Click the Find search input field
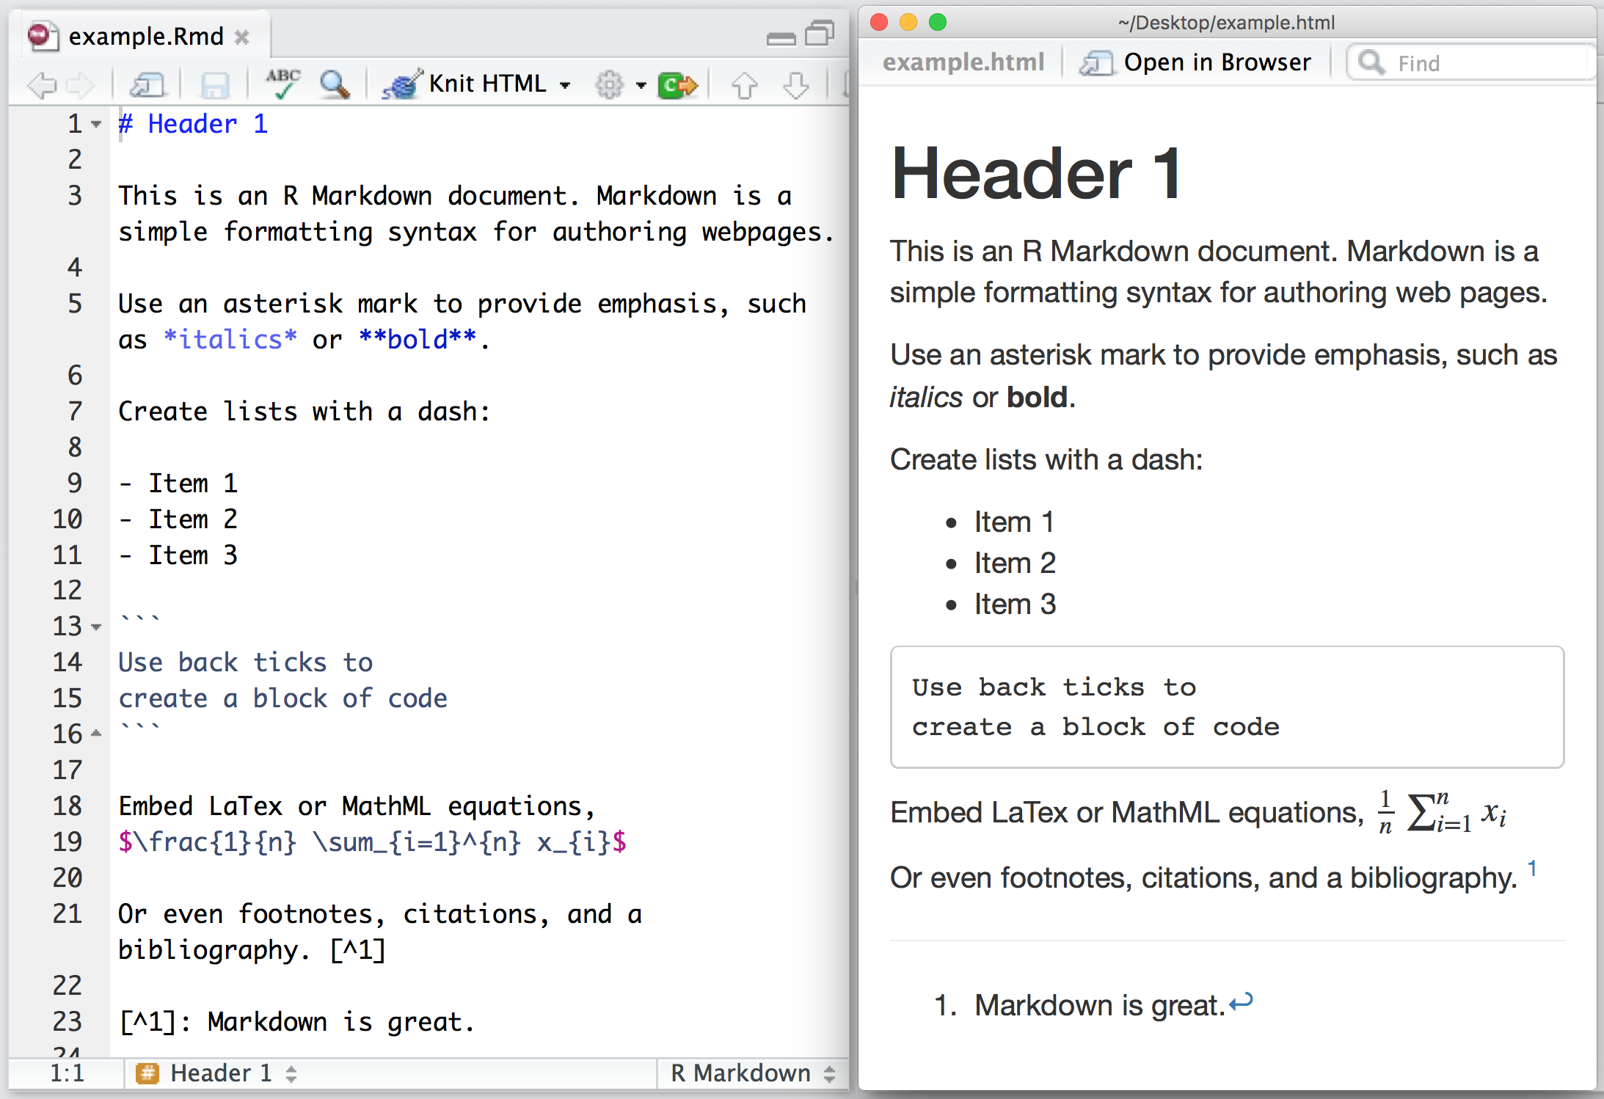Screen dimensions: 1604x1099 1470,62
